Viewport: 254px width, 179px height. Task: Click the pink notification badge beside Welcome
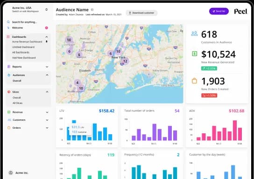[47, 28]
